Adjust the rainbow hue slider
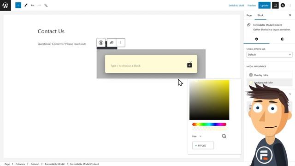The height and width of the screenshot is (166, 295). pos(209,125)
